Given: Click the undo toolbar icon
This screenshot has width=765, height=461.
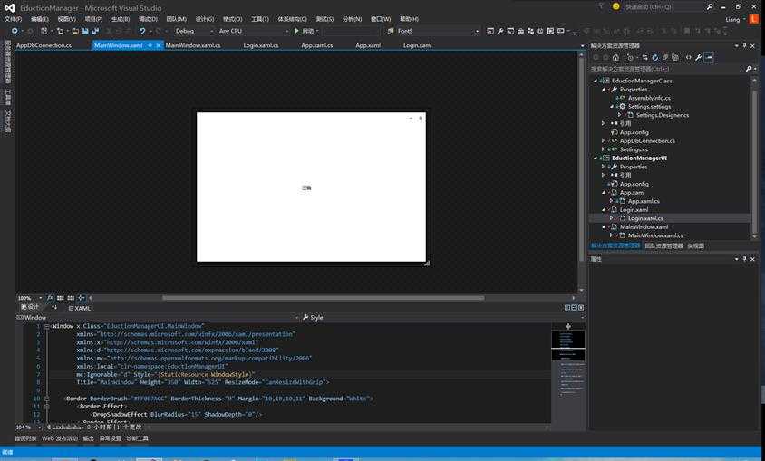Looking at the screenshot, I should (x=142, y=31).
